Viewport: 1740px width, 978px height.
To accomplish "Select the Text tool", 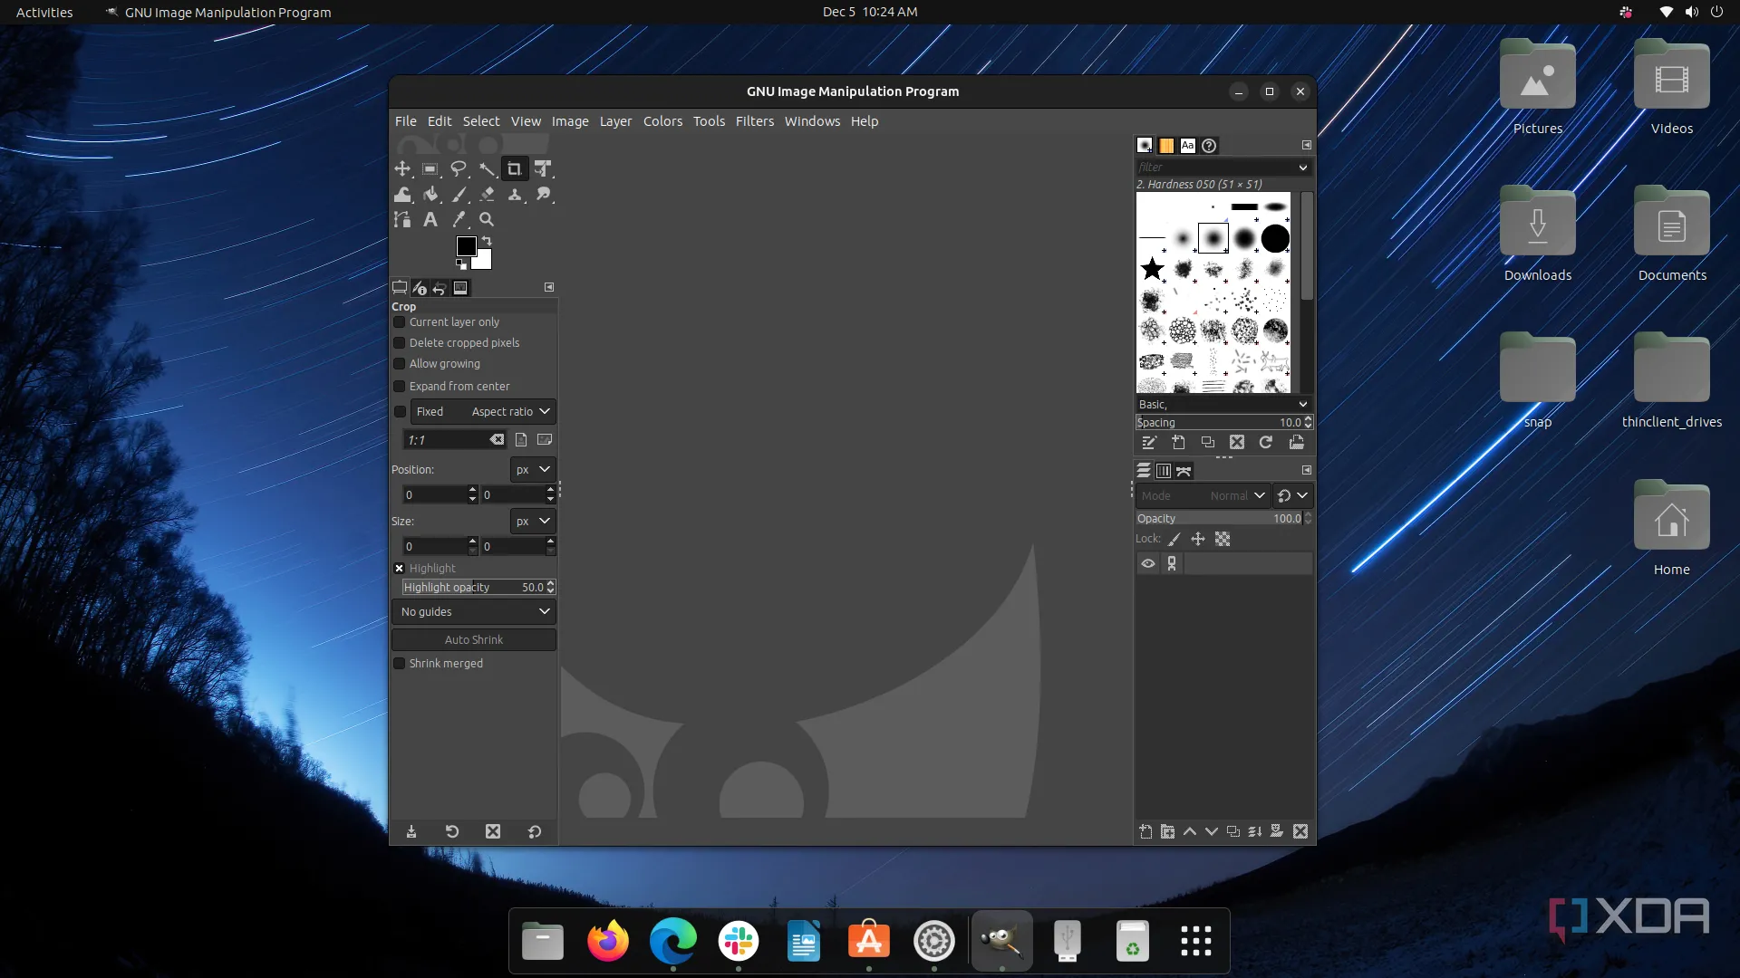I will [430, 219].
